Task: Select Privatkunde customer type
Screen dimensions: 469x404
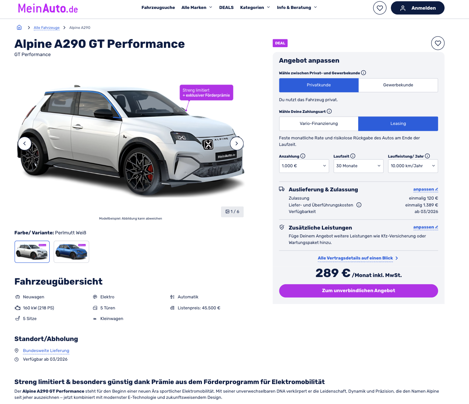Action: [x=319, y=85]
